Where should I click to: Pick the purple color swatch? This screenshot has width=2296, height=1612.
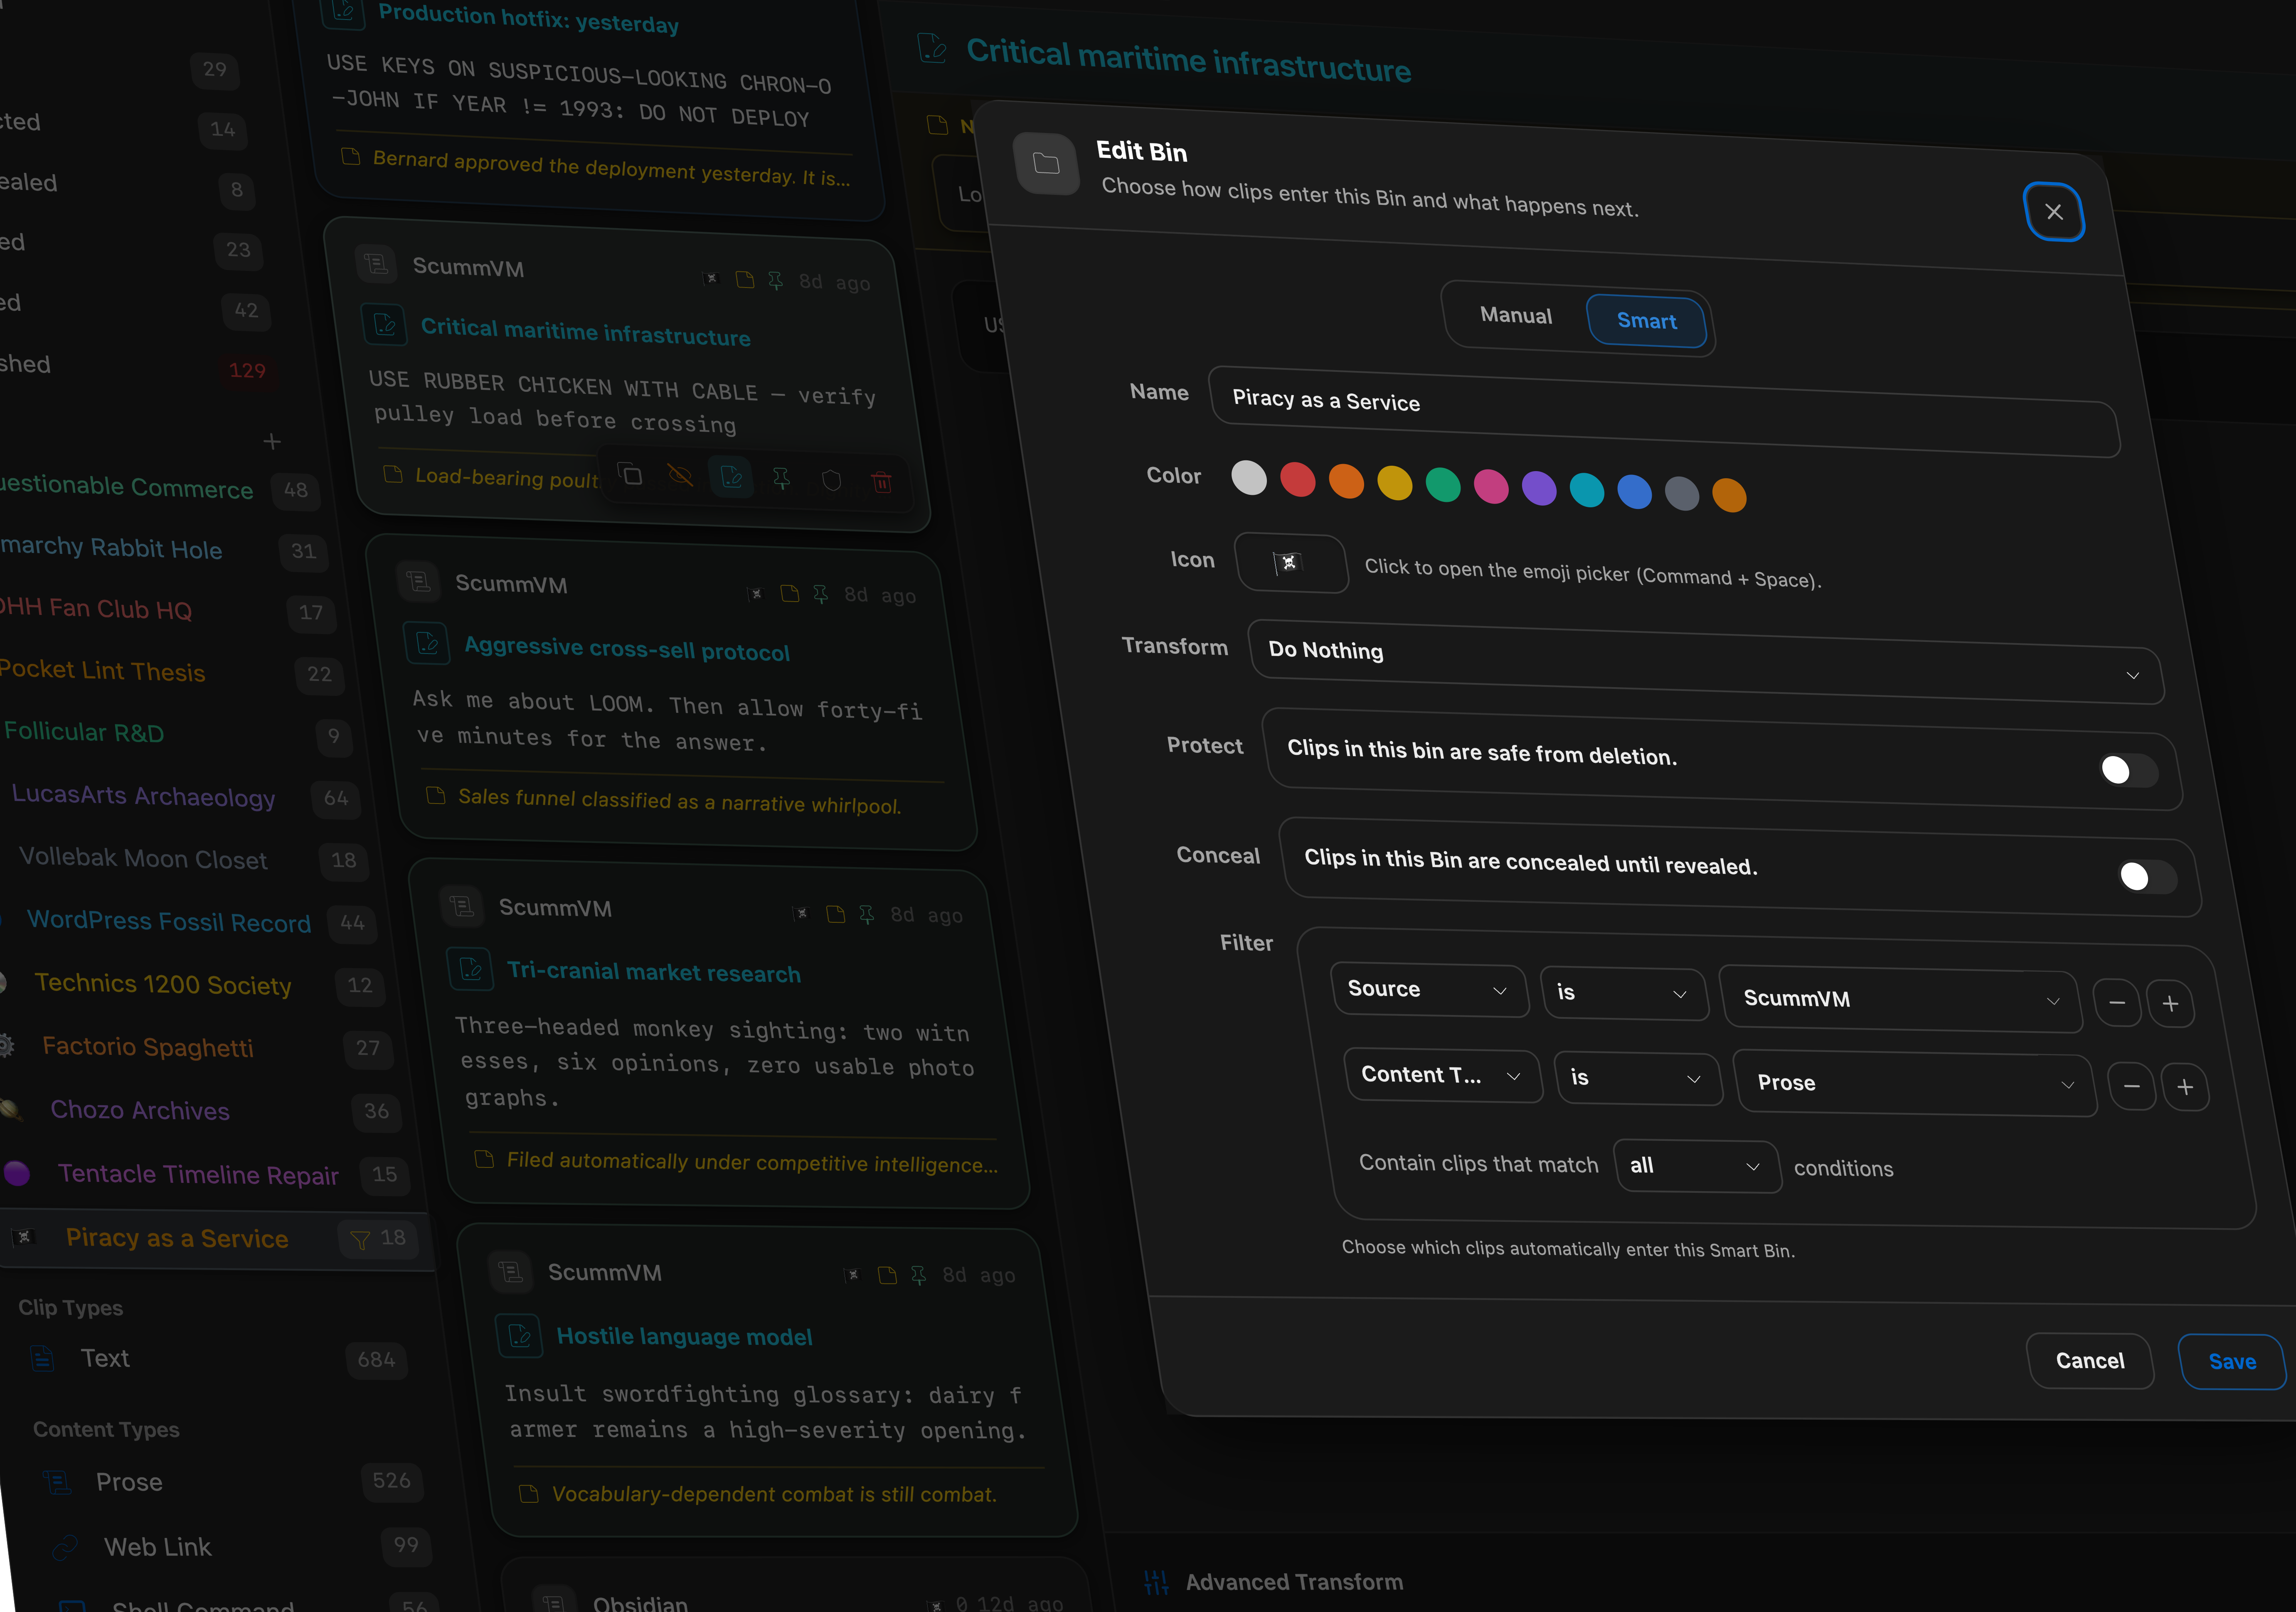coord(1539,489)
